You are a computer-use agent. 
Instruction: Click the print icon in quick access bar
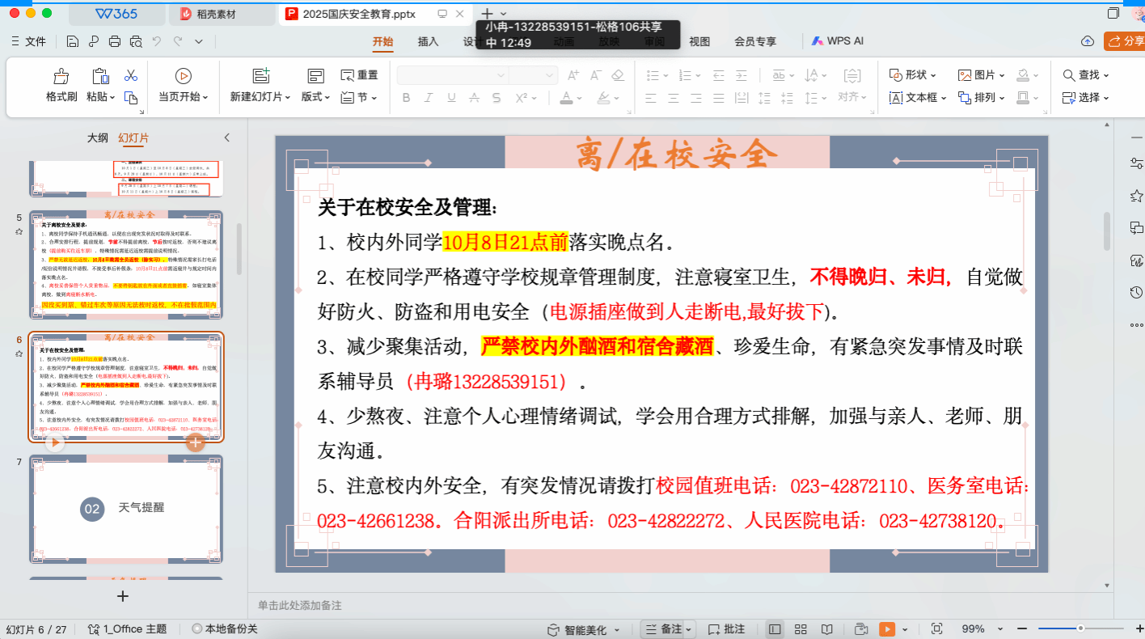[115, 42]
